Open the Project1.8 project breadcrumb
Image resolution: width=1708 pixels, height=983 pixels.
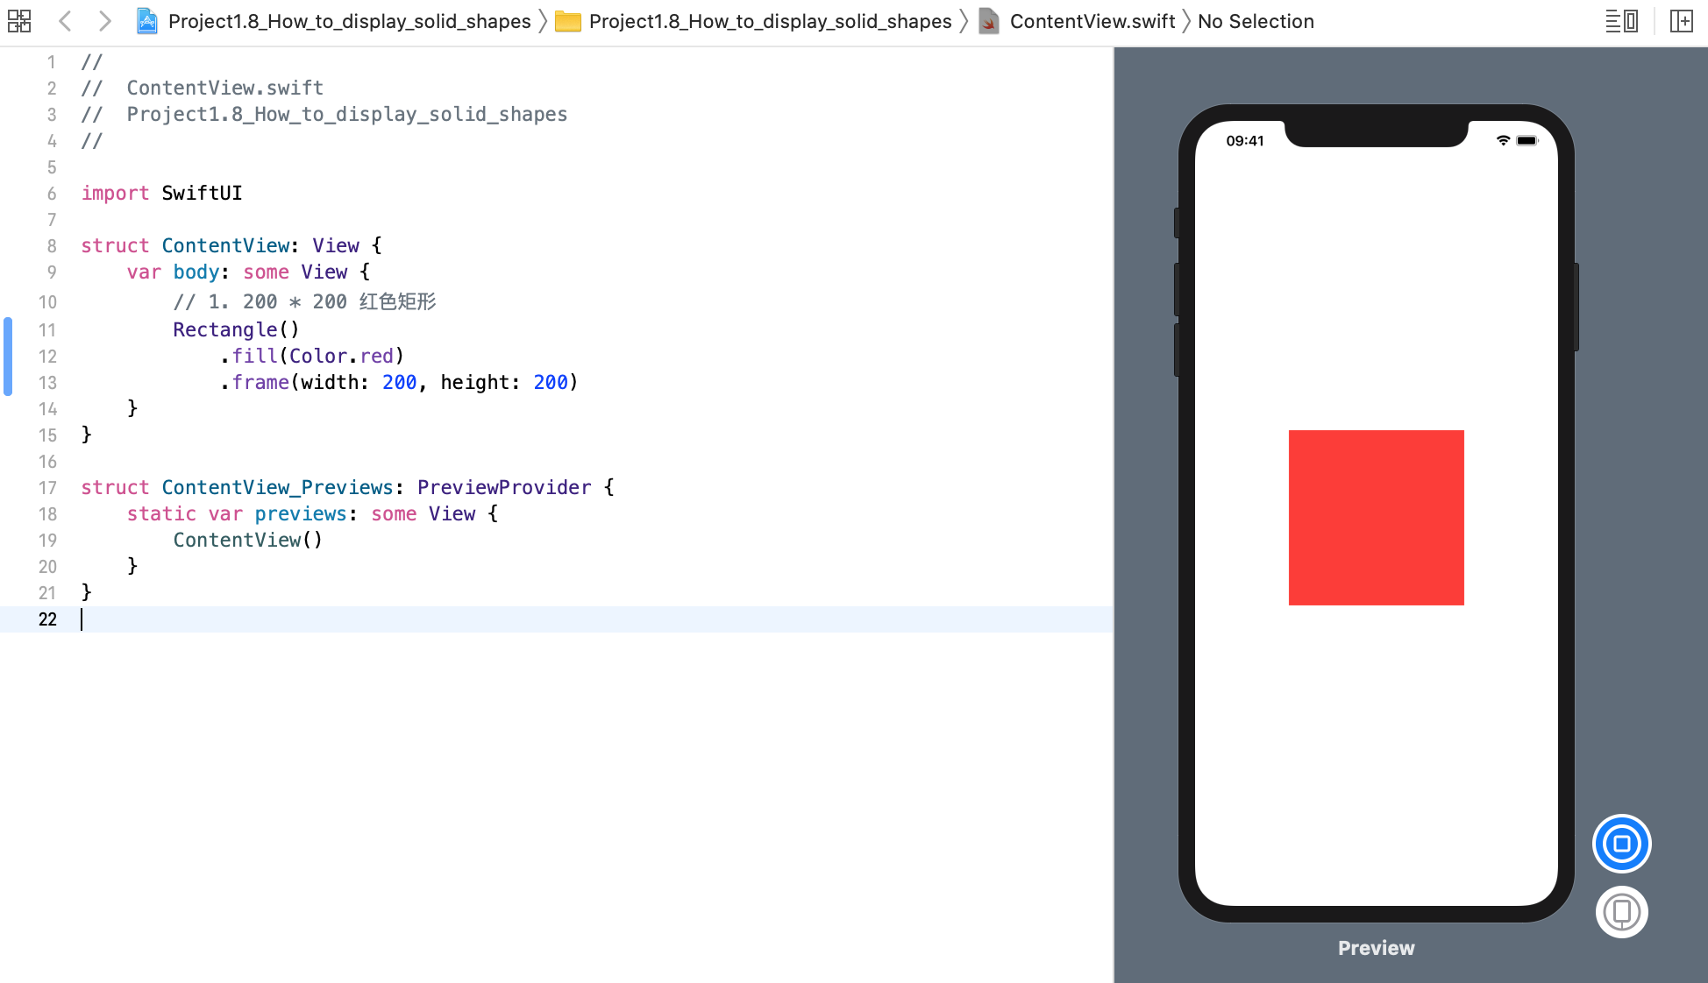click(349, 21)
